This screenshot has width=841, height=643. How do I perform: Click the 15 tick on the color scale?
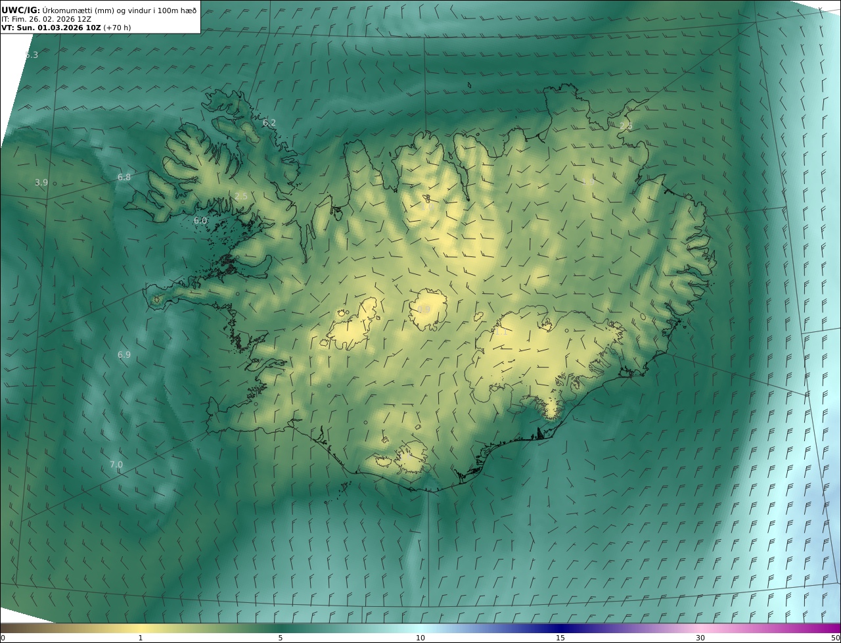(x=560, y=638)
